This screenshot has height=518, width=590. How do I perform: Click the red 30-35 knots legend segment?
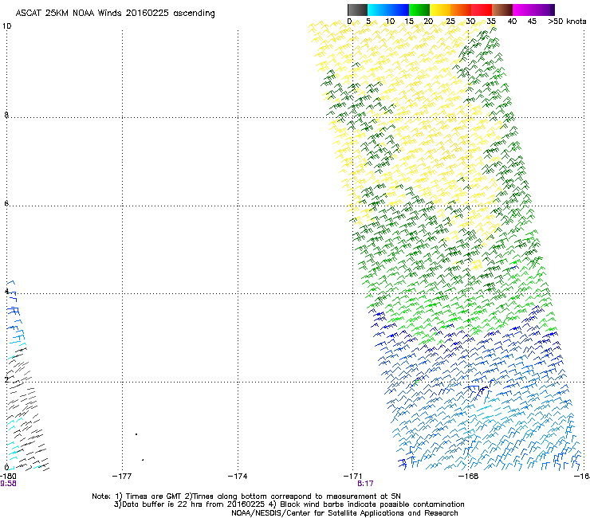point(482,10)
